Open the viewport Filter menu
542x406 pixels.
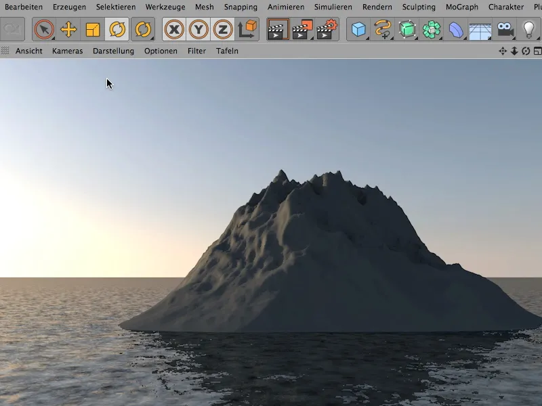pos(196,51)
